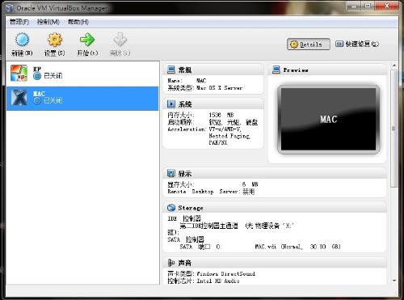Screen dimensions: 404x300
Task: Click the 显存大小 video memory label
Action: coord(180,184)
